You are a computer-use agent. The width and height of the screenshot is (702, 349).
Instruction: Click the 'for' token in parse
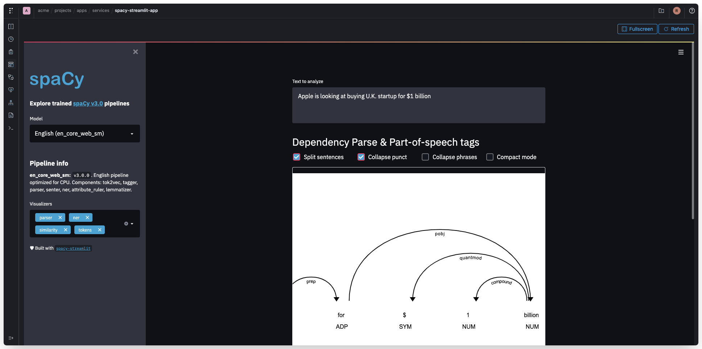click(341, 315)
